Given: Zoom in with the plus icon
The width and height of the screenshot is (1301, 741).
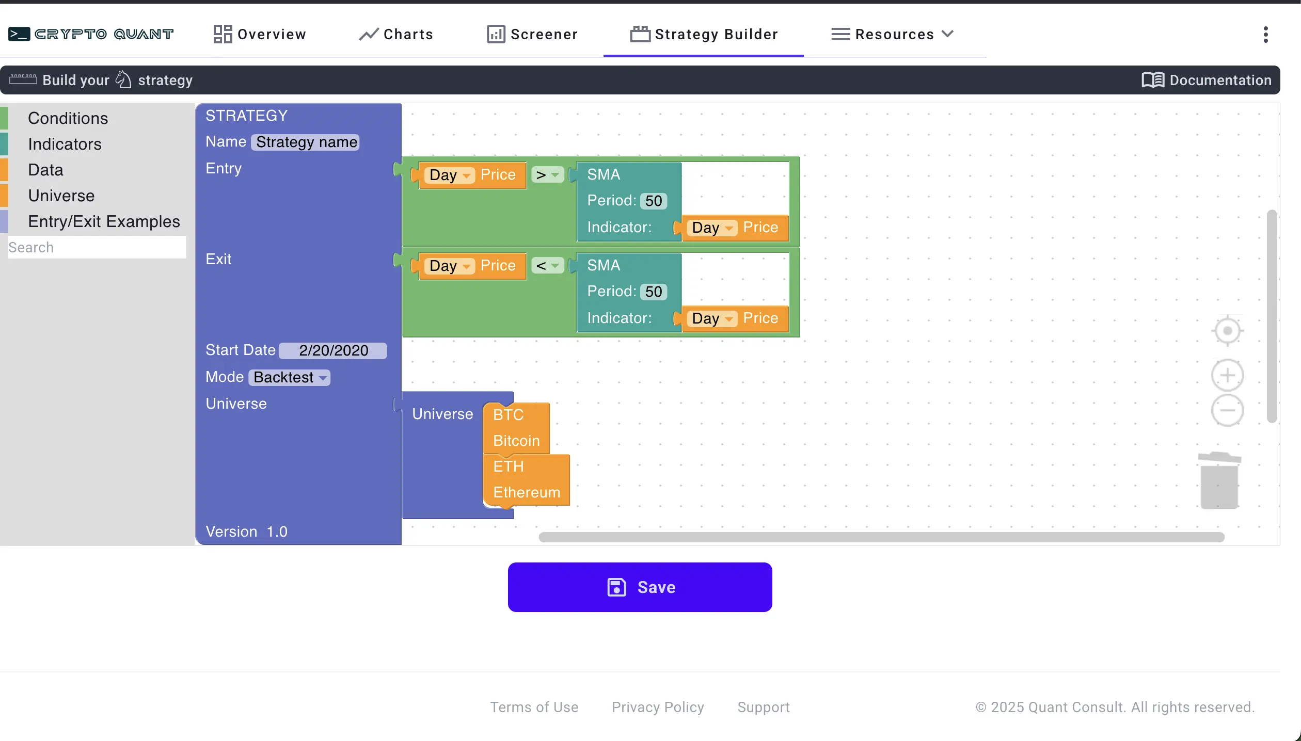Looking at the screenshot, I should coord(1227,375).
